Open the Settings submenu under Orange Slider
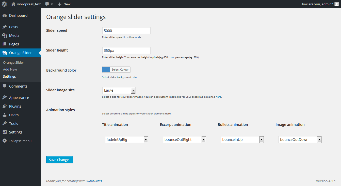Viewport: 341px width, 186px height. 9,76
